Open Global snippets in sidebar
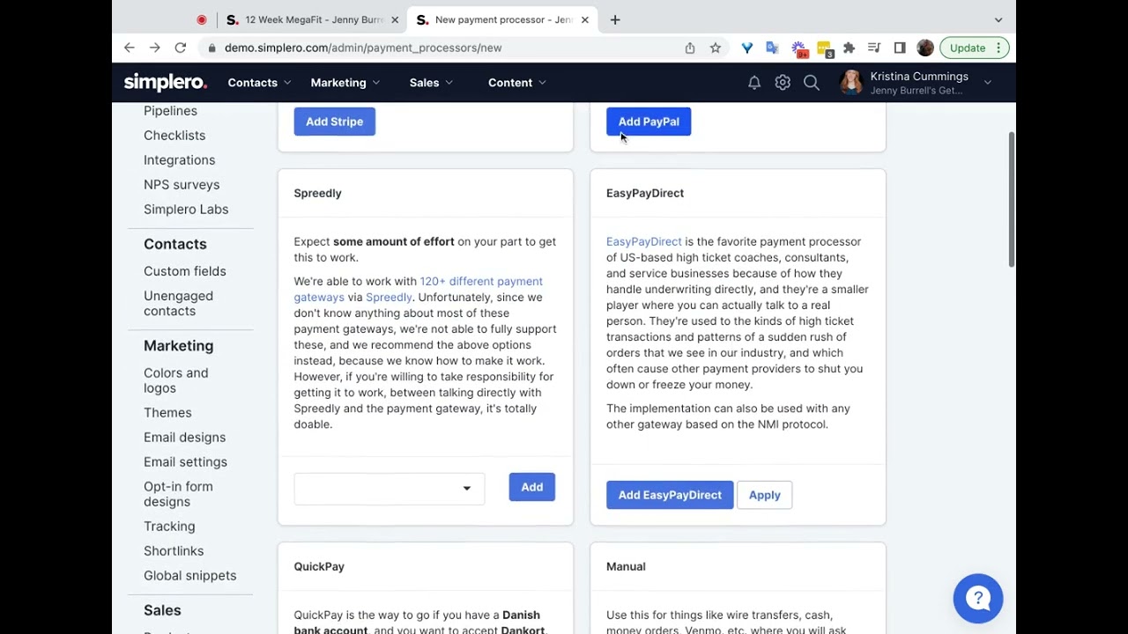1128x634 pixels. (189, 576)
